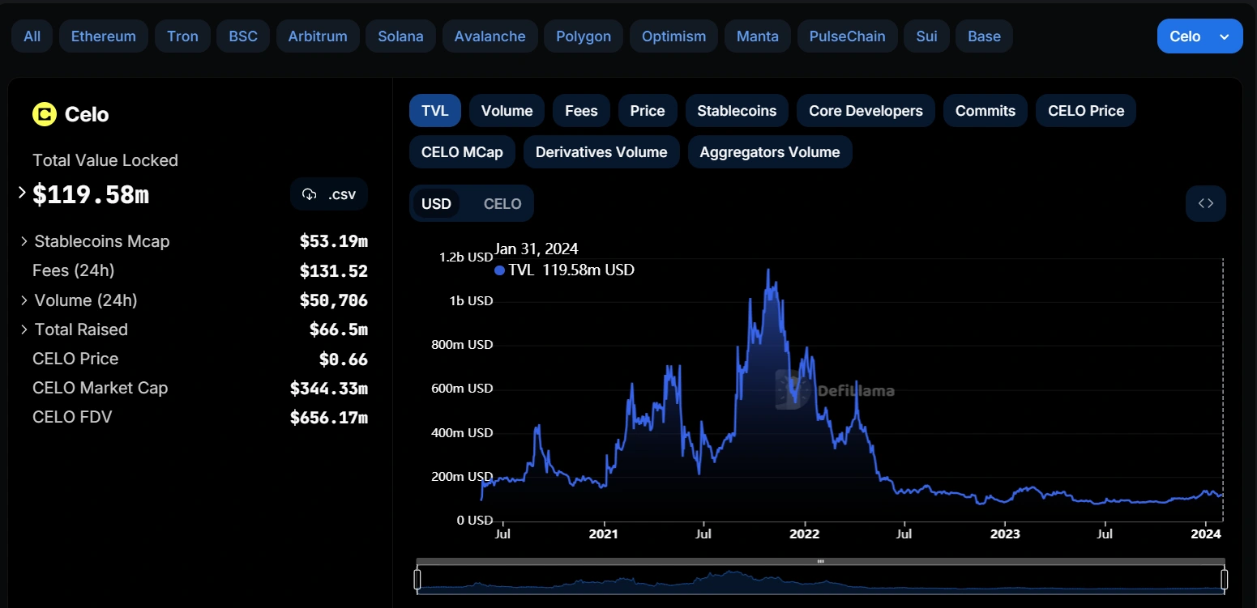Toggle the Aggregators Volume chart series

tap(770, 152)
